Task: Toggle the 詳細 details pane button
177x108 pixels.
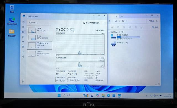Action: [x=155, y=27]
